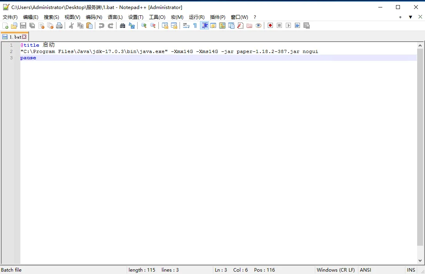Close the 1.bat tab with its red X
Screen dimensions: 425x274
click(24, 37)
